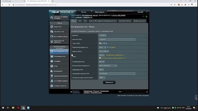Open Утилиты link in footer
This screenshot has height=111, width=198.
pos(96,91)
